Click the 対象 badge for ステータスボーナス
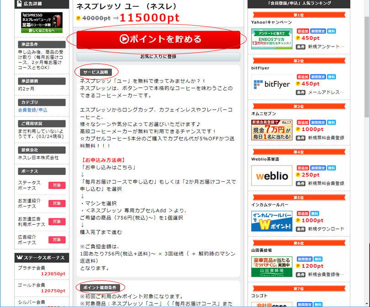The height and width of the screenshot is (307, 370). tap(57, 185)
